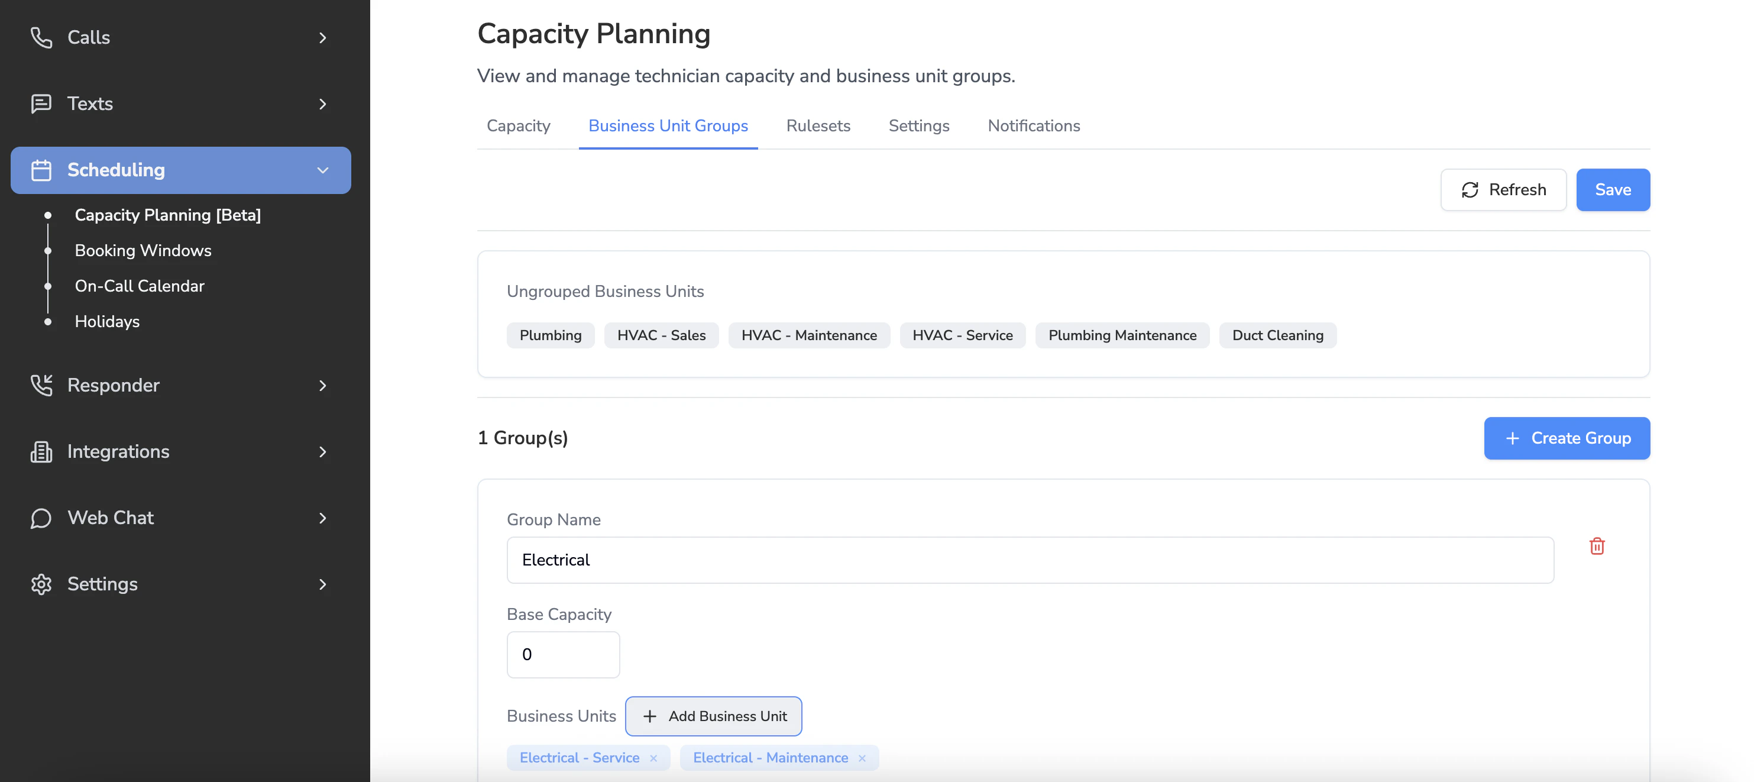Screen dimensions: 1754x782
Task: Click the blue Save button
Action: click(x=1613, y=190)
